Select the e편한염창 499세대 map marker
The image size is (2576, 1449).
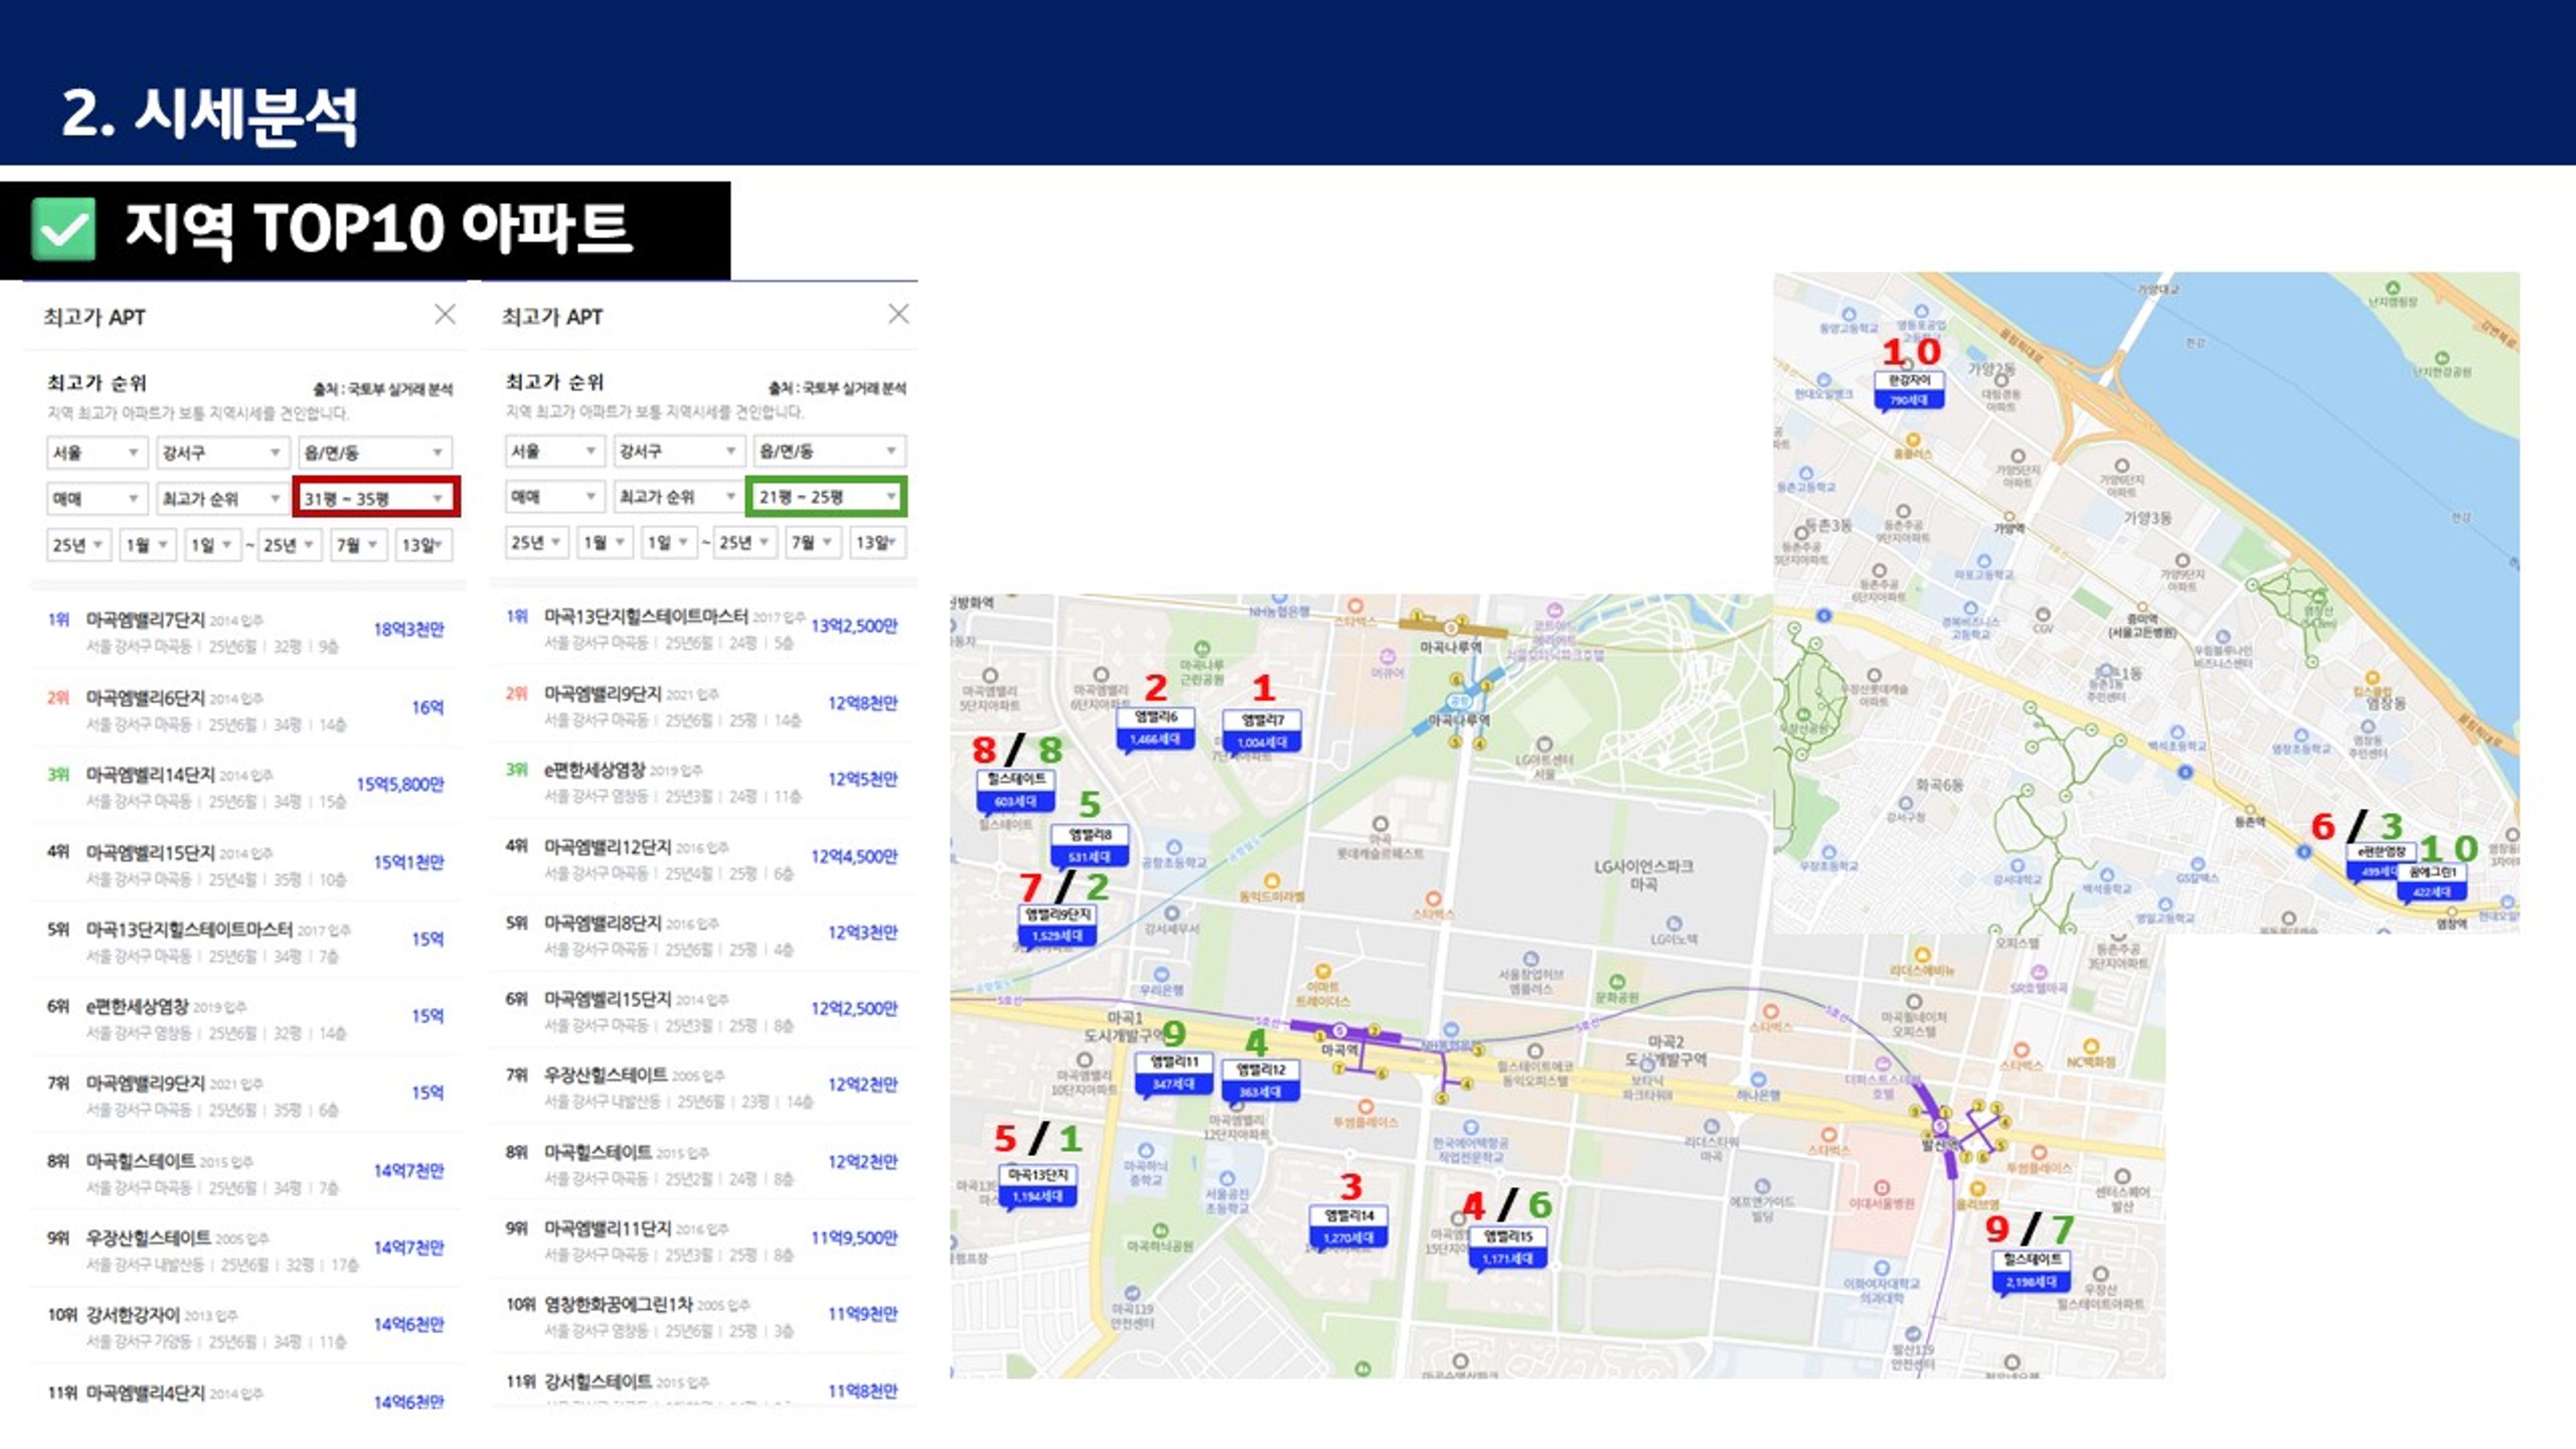click(x=2376, y=862)
